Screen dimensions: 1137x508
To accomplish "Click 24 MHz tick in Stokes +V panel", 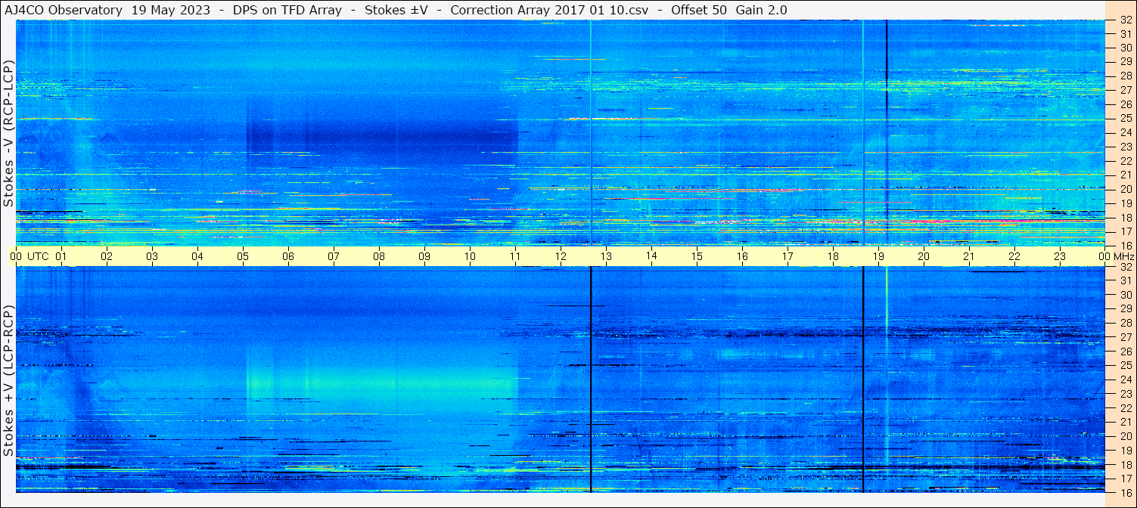I will click(1125, 379).
